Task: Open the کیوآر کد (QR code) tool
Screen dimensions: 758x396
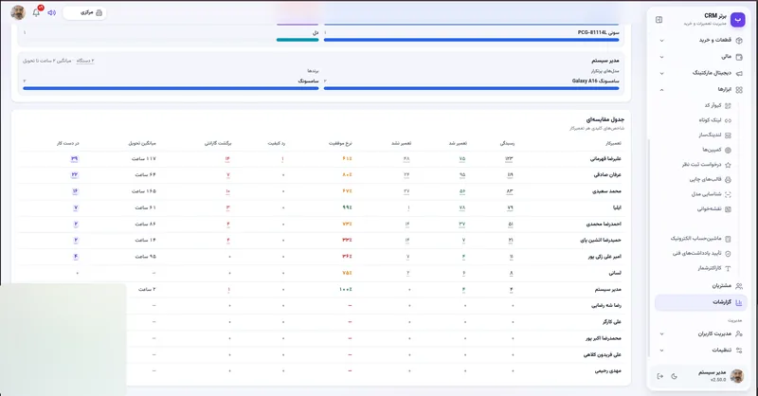Action: pos(717,105)
